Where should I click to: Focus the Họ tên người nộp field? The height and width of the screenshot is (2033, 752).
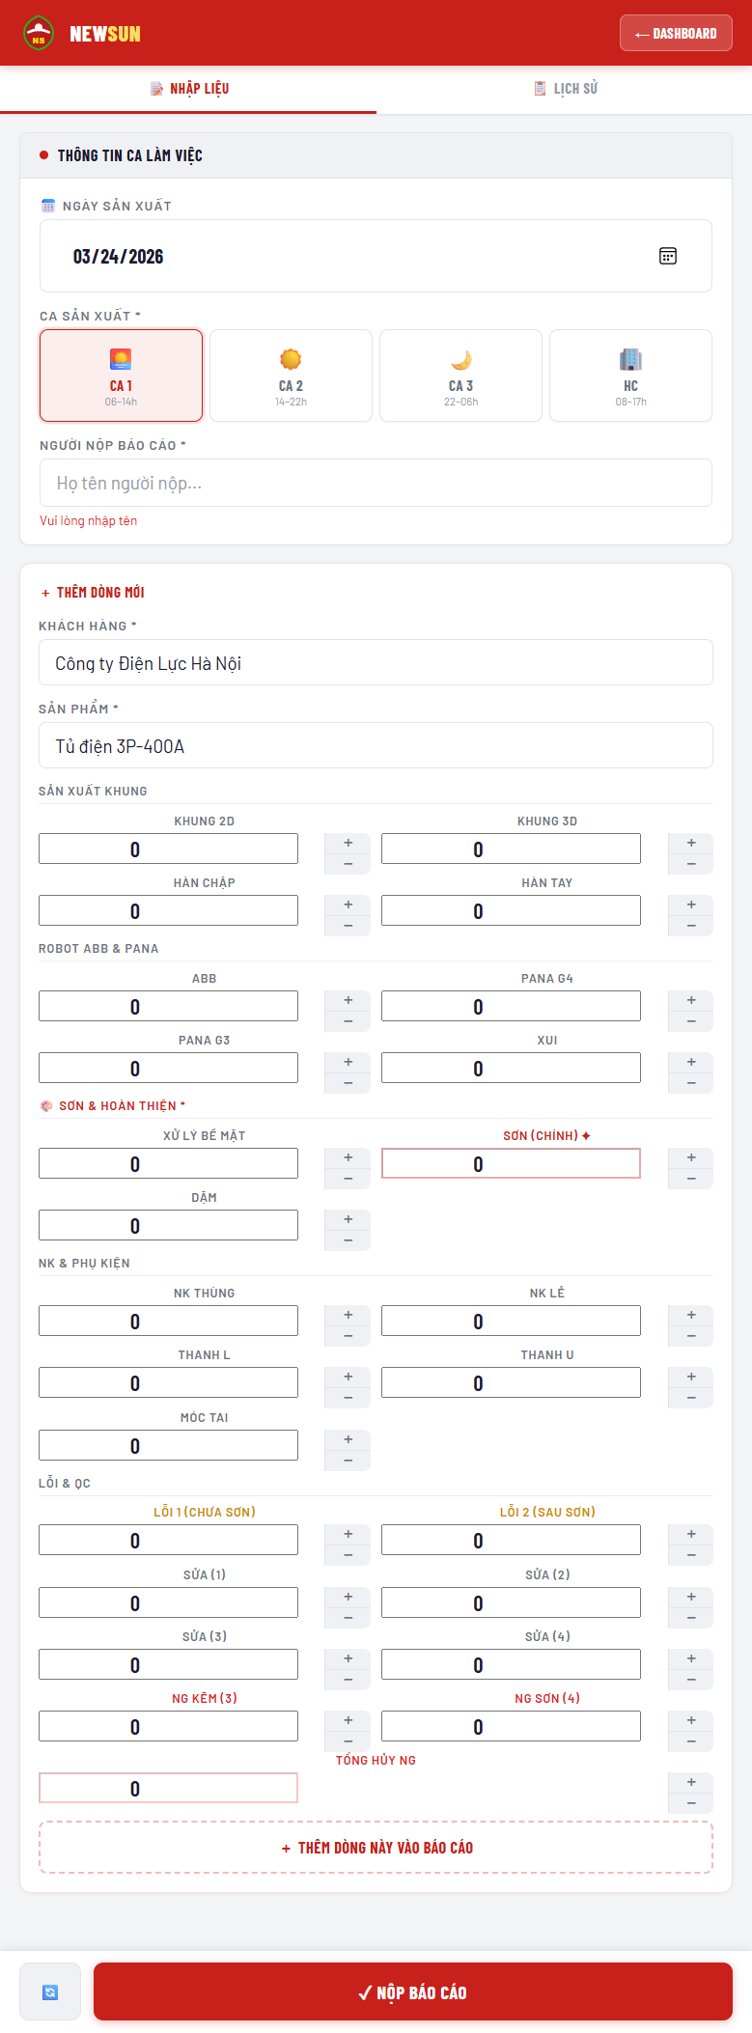click(x=376, y=483)
